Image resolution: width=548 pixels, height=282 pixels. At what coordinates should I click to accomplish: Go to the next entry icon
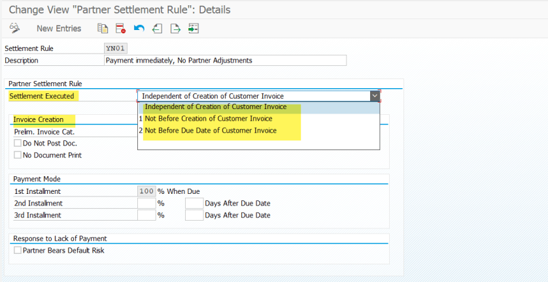click(x=175, y=28)
